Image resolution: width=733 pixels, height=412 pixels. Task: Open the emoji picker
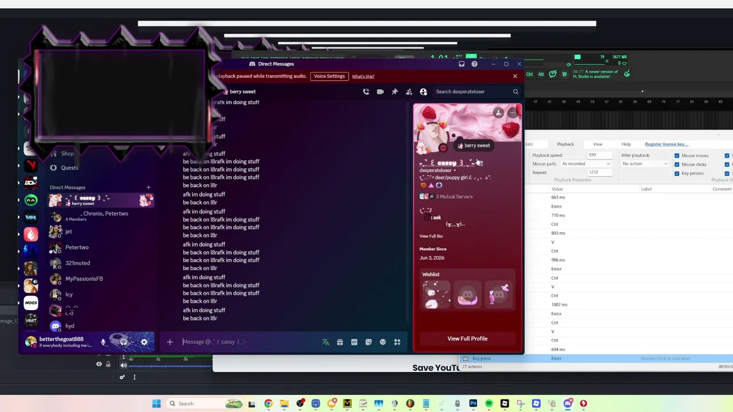(x=383, y=342)
